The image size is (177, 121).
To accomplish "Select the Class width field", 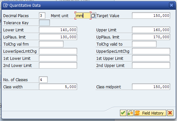I will point(58,87).
